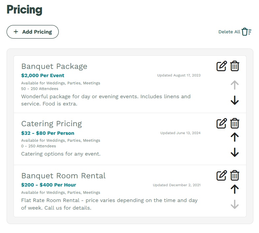Delete the Banquet Package entry
The height and width of the screenshot is (233, 259).
point(235,66)
